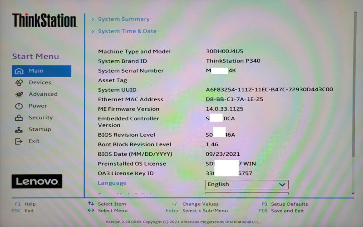Screen dimensions: 363x227
Task: Click the ThinkStation P340 value
Action: pyautogui.click(x=233, y=61)
